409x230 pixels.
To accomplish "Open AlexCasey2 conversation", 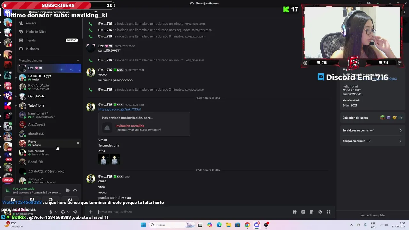I will click(x=49, y=124).
